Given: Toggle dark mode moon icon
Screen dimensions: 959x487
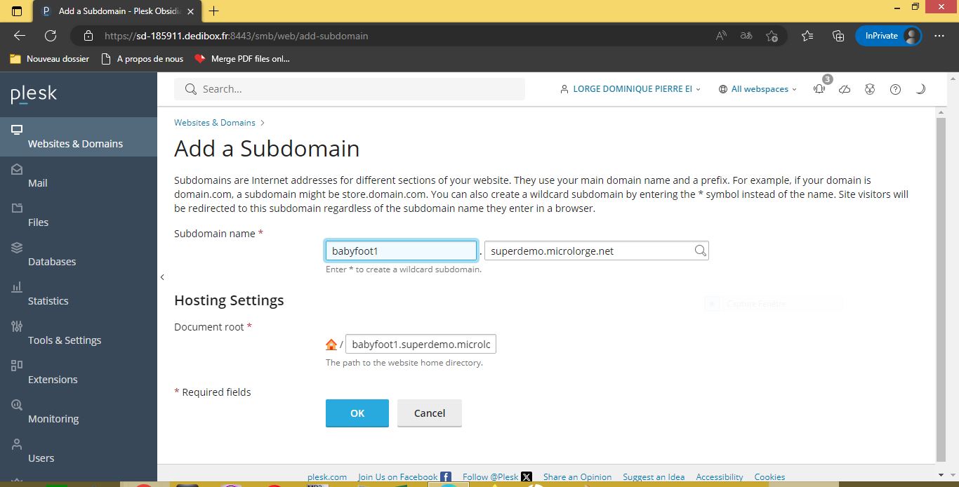Looking at the screenshot, I should point(920,89).
